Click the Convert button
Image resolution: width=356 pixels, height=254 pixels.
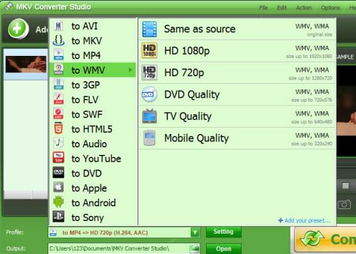tap(325, 239)
